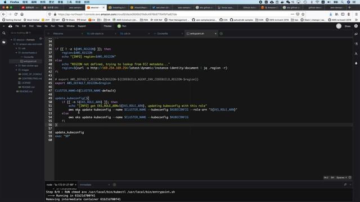Screen dimensions: 360x202
Task: Add a new editor tab with plus
Action: (221, 34)
